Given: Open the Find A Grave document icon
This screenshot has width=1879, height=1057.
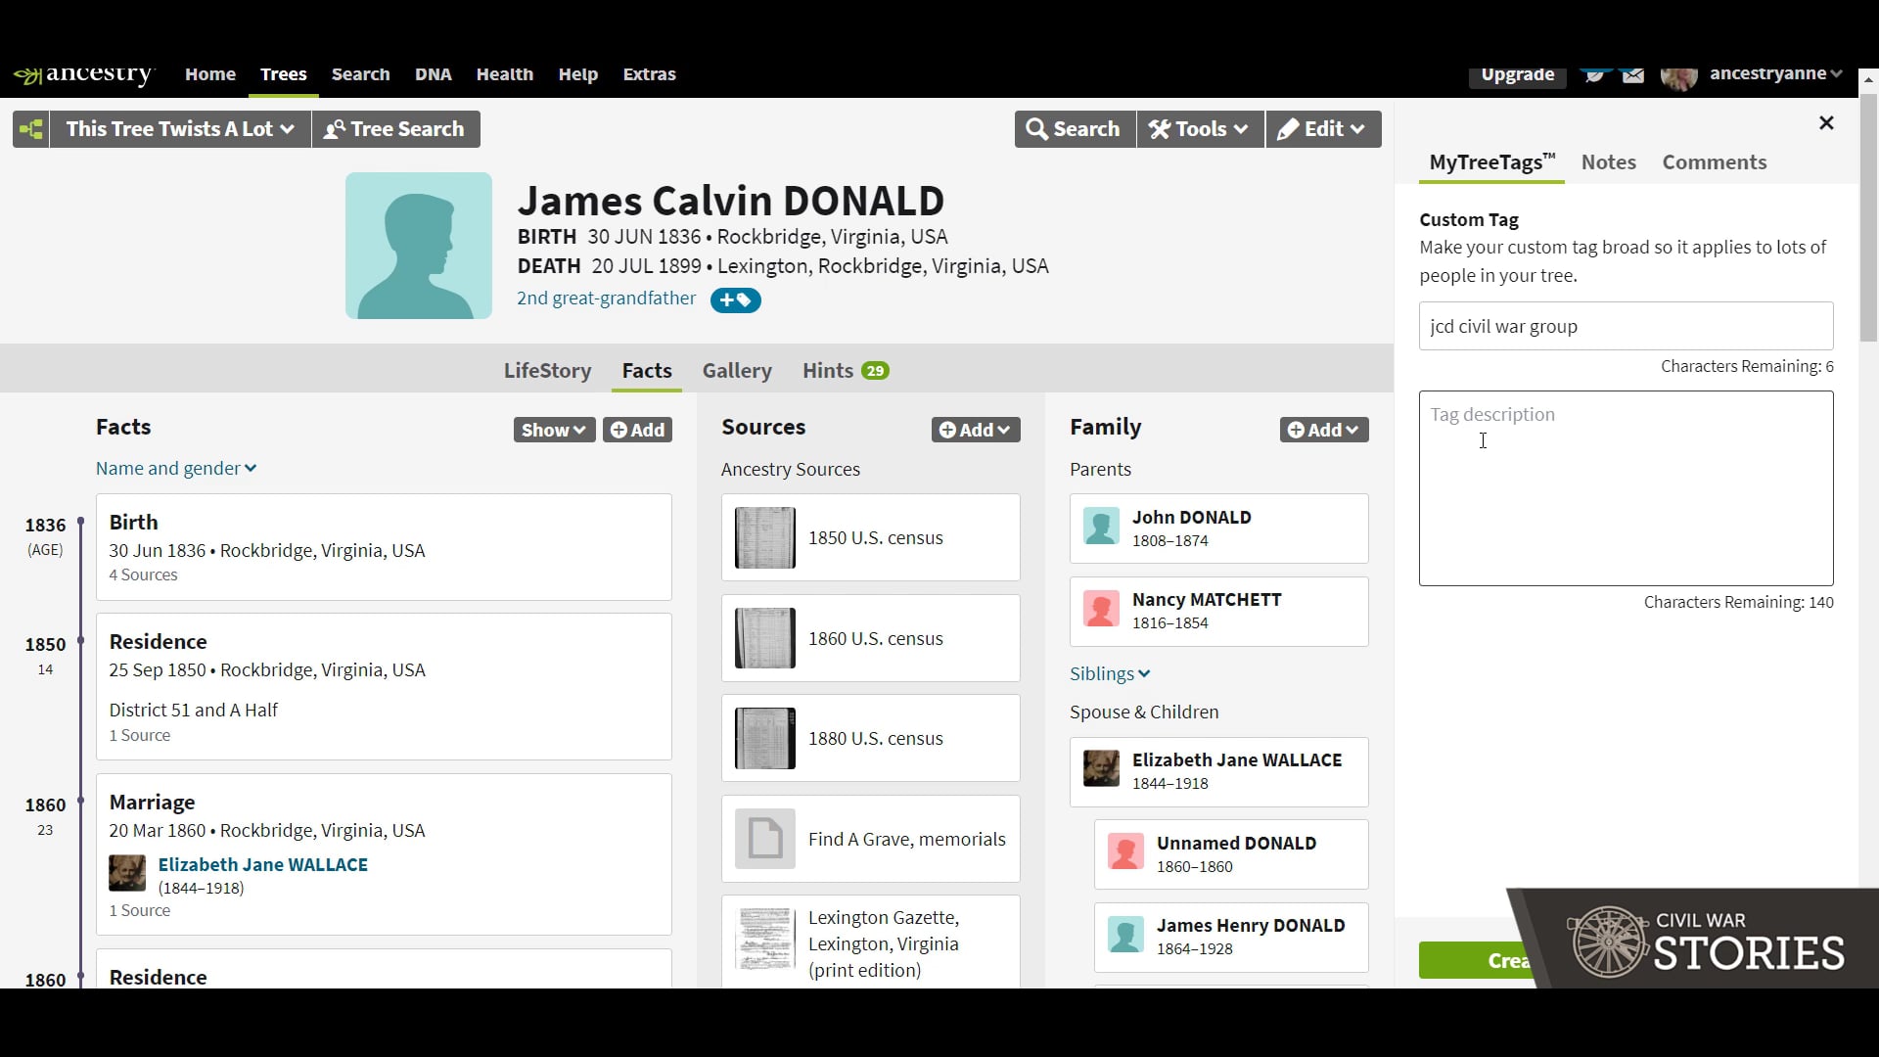Looking at the screenshot, I should click(764, 839).
